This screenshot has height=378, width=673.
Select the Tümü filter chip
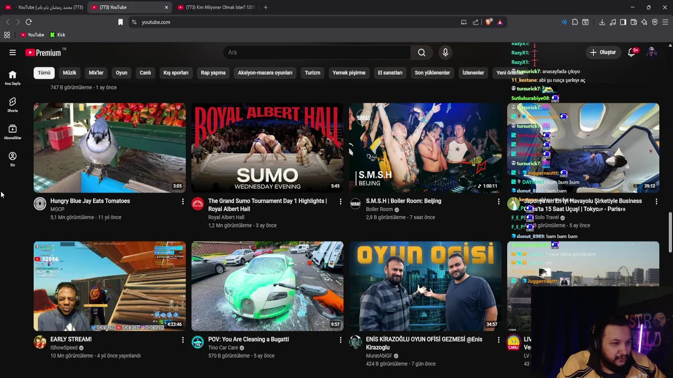[x=44, y=73]
